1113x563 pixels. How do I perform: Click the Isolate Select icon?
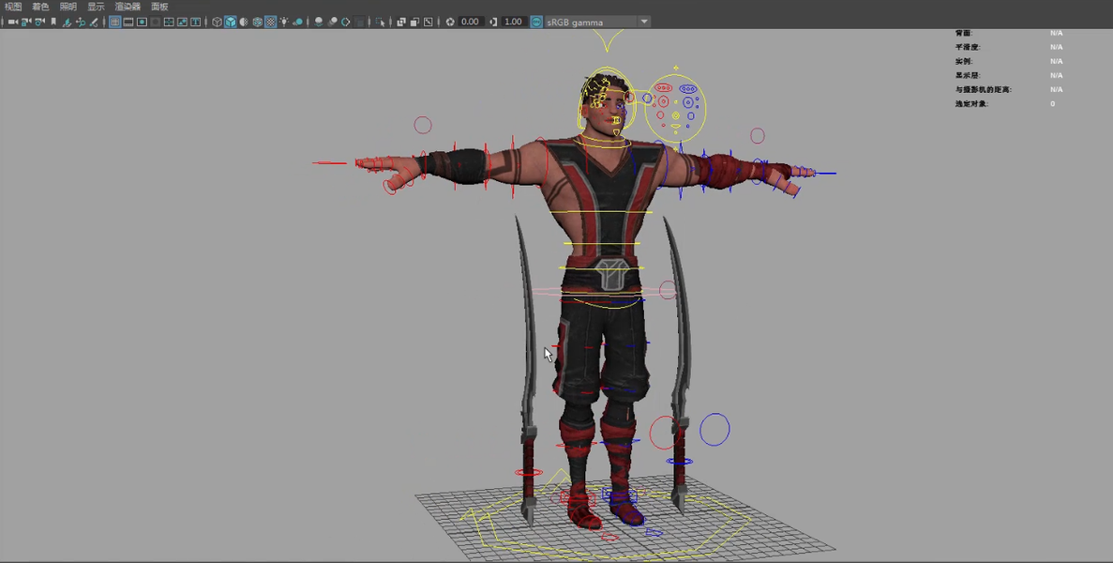(380, 22)
